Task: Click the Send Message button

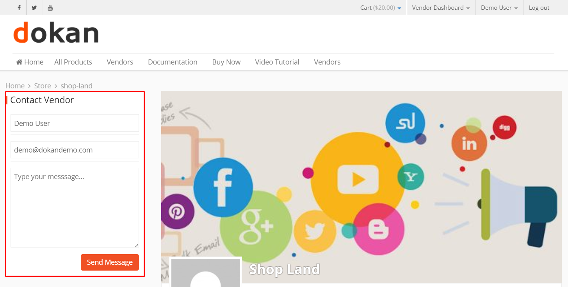Action: pyautogui.click(x=110, y=262)
